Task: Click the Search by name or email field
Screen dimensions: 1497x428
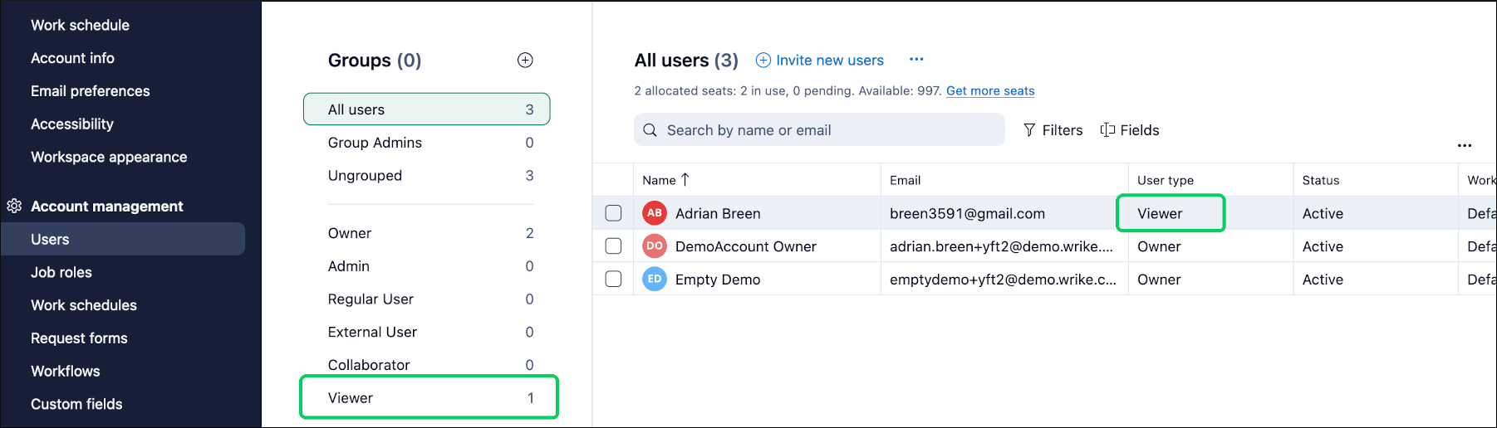Action: [819, 130]
